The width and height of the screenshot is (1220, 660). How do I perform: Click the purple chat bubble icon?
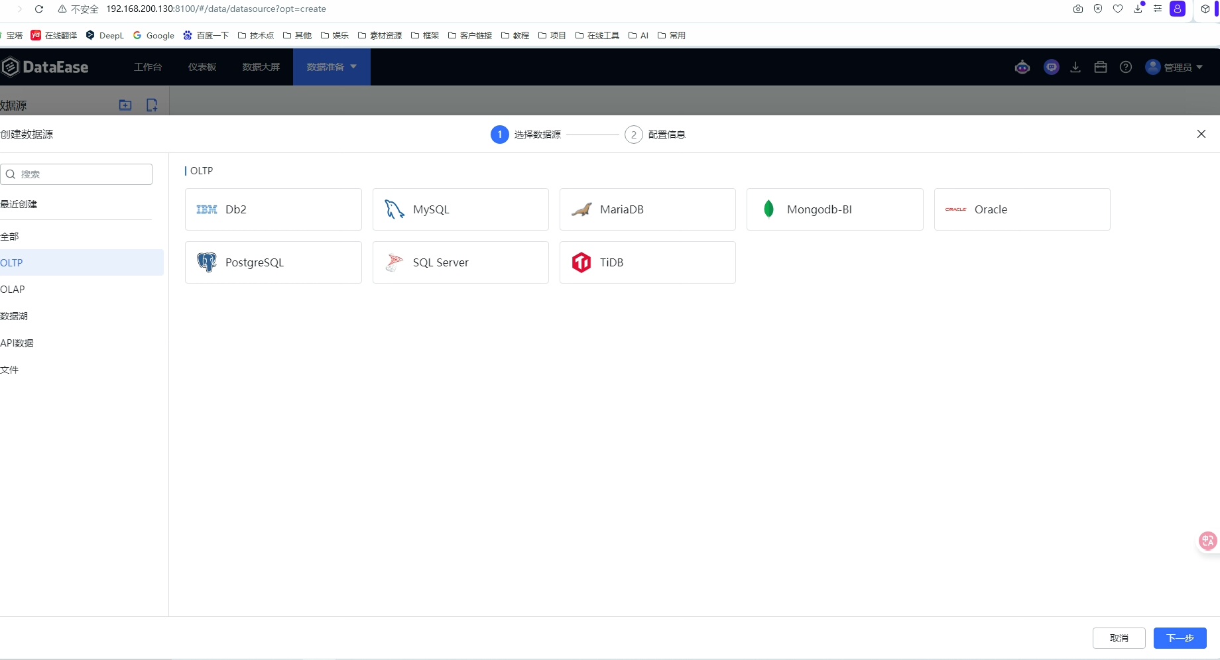(x=1052, y=67)
